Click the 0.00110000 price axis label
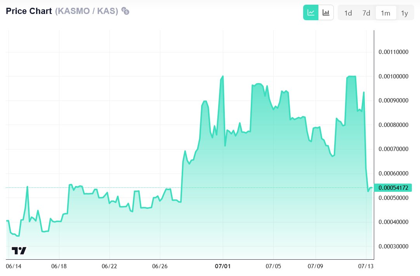The width and height of the screenshot is (420, 276). [x=393, y=52]
